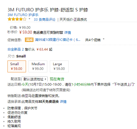Click the product title 护膝-舒适型 S
Screen dimensions: 137x129
click(x=64, y=10)
